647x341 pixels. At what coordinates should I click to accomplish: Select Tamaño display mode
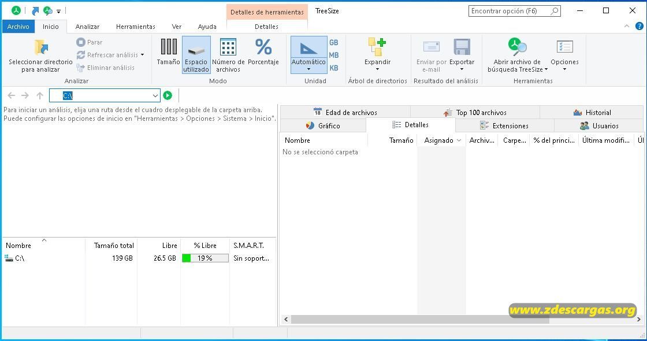pyautogui.click(x=168, y=52)
